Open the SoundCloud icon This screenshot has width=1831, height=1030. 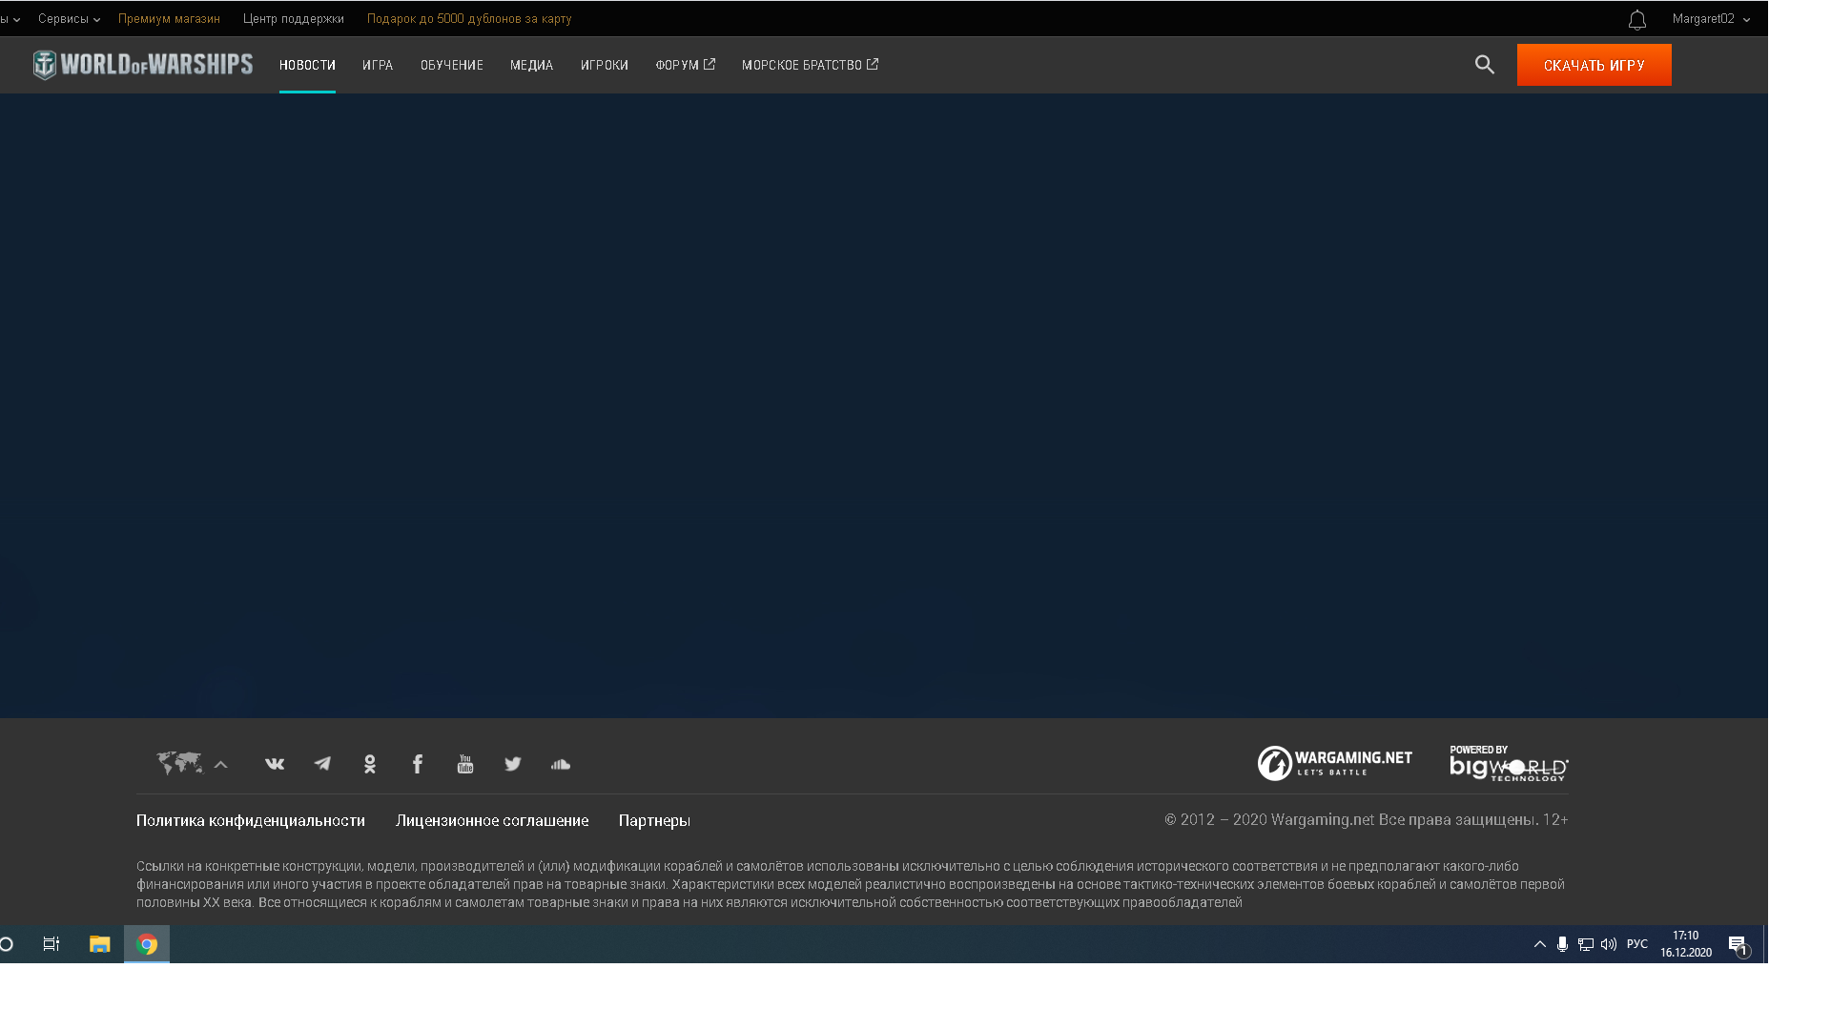[x=561, y=764]
